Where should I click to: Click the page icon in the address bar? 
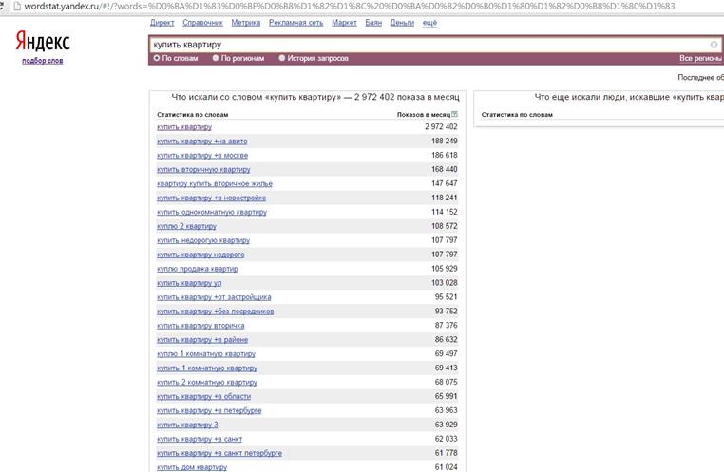(x=17, y=6)
